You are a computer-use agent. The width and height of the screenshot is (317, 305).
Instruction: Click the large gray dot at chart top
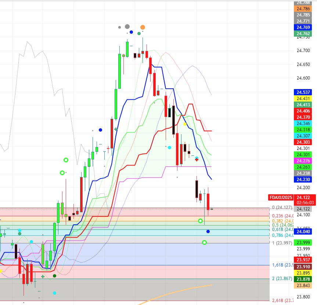coord(127,26)
